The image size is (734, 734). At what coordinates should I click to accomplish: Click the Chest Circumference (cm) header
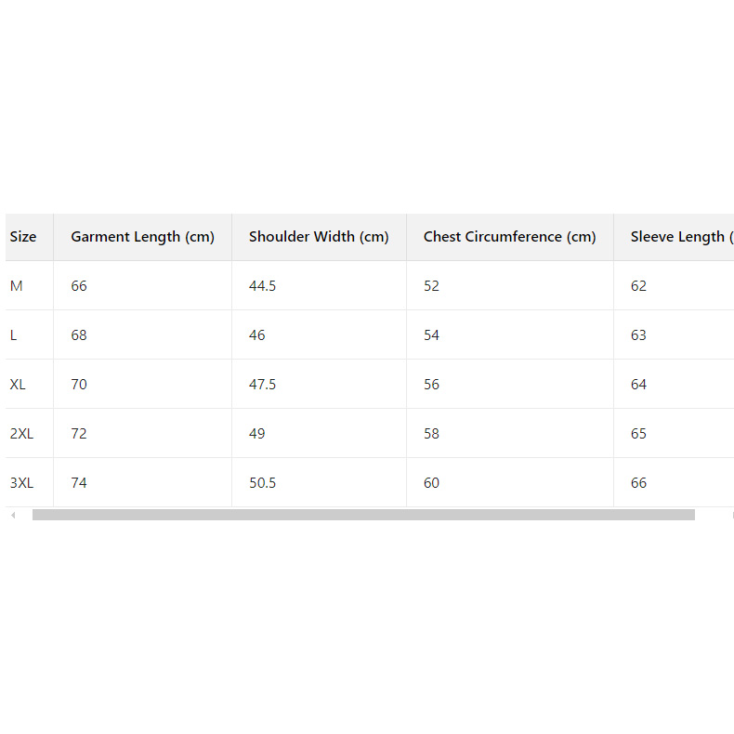(509, 237)
